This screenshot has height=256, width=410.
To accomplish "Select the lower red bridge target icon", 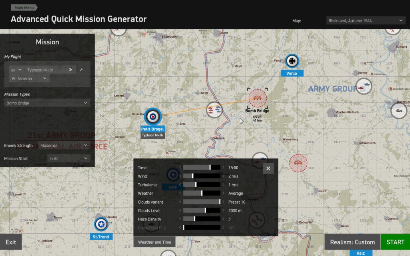I will pyautogui.click(x=298, y=164).
